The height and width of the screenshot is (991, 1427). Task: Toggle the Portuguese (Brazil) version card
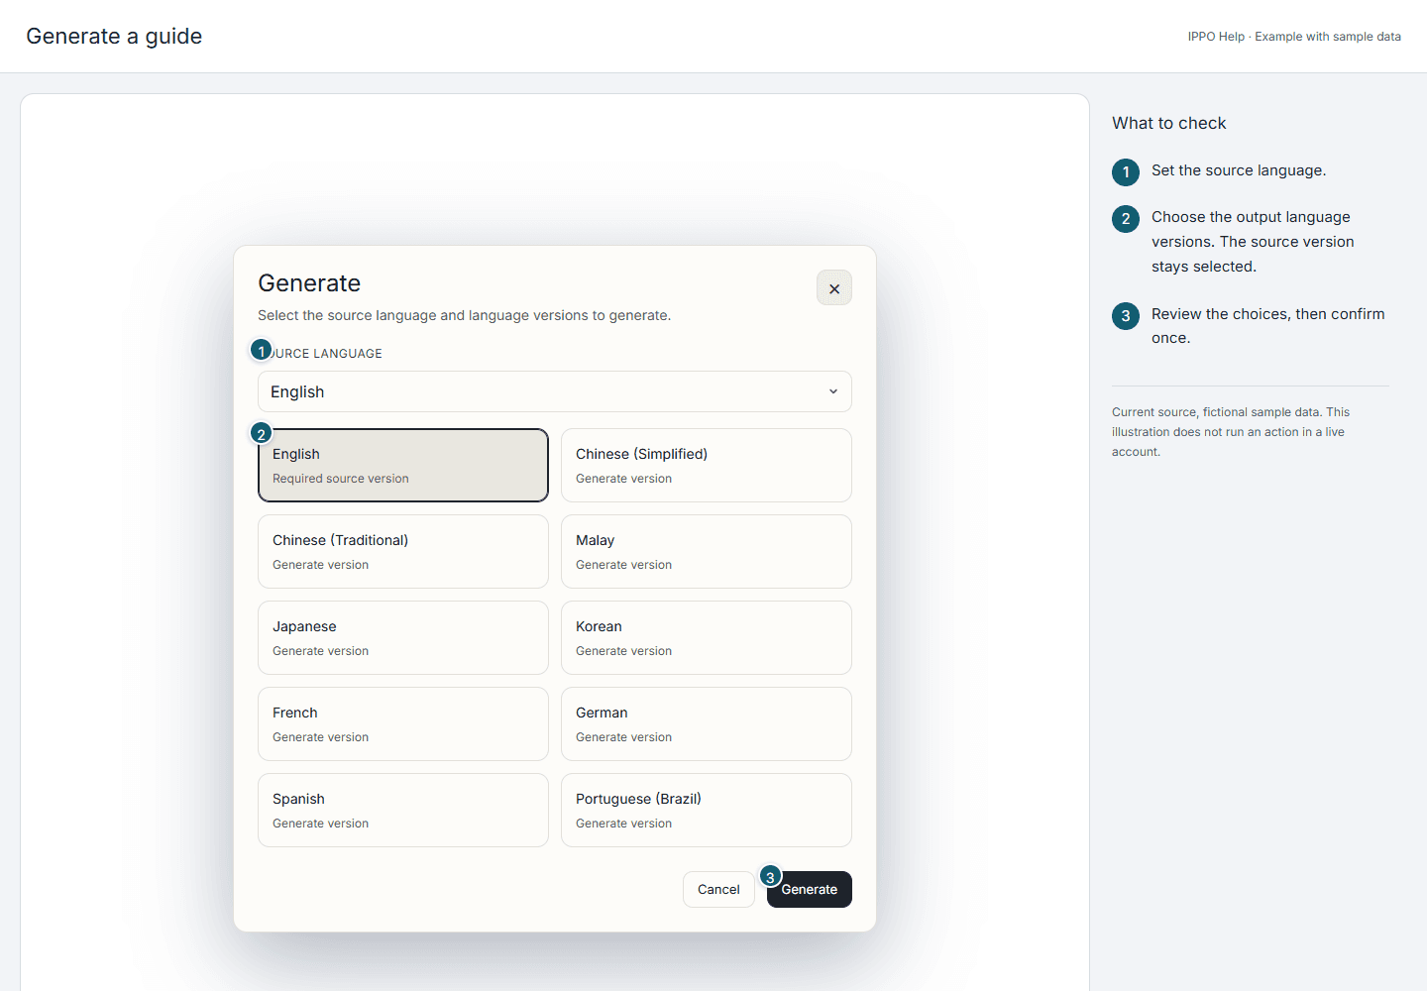[x=707, y=811]
